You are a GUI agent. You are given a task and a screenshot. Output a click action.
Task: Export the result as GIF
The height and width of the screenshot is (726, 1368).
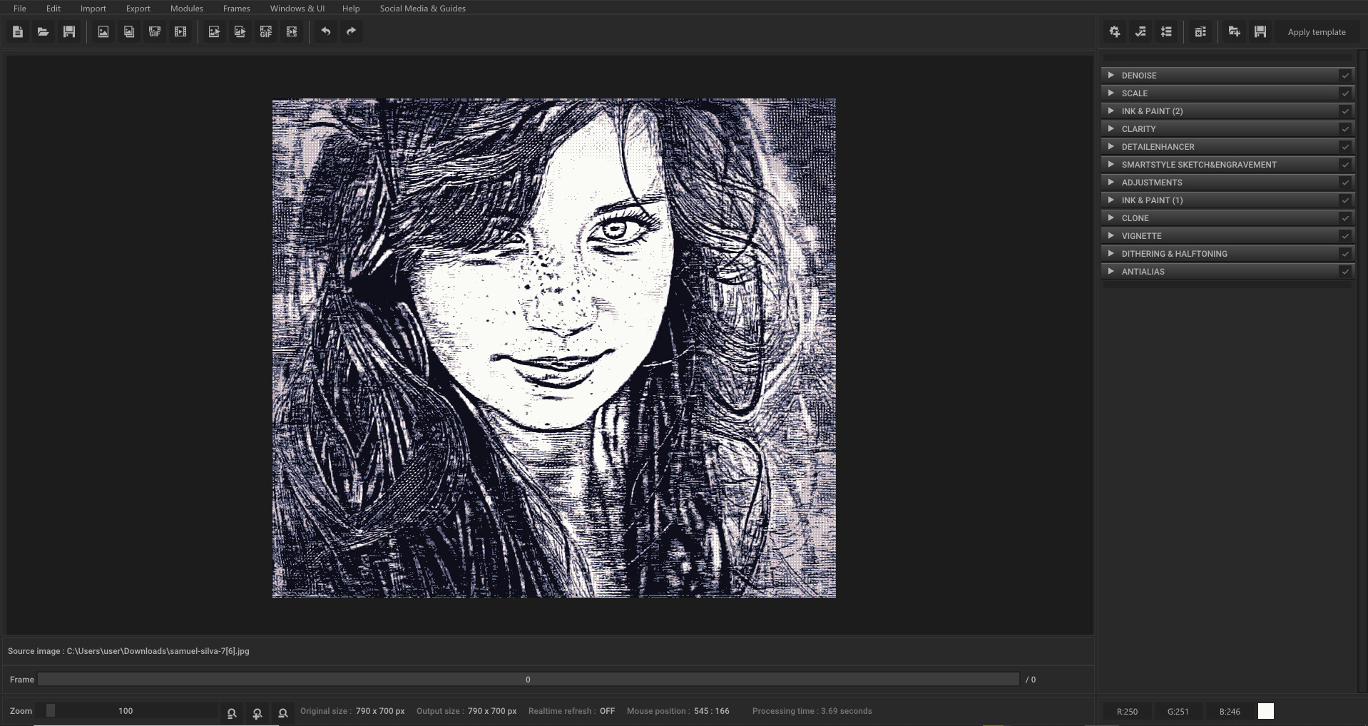coord(266,31)
